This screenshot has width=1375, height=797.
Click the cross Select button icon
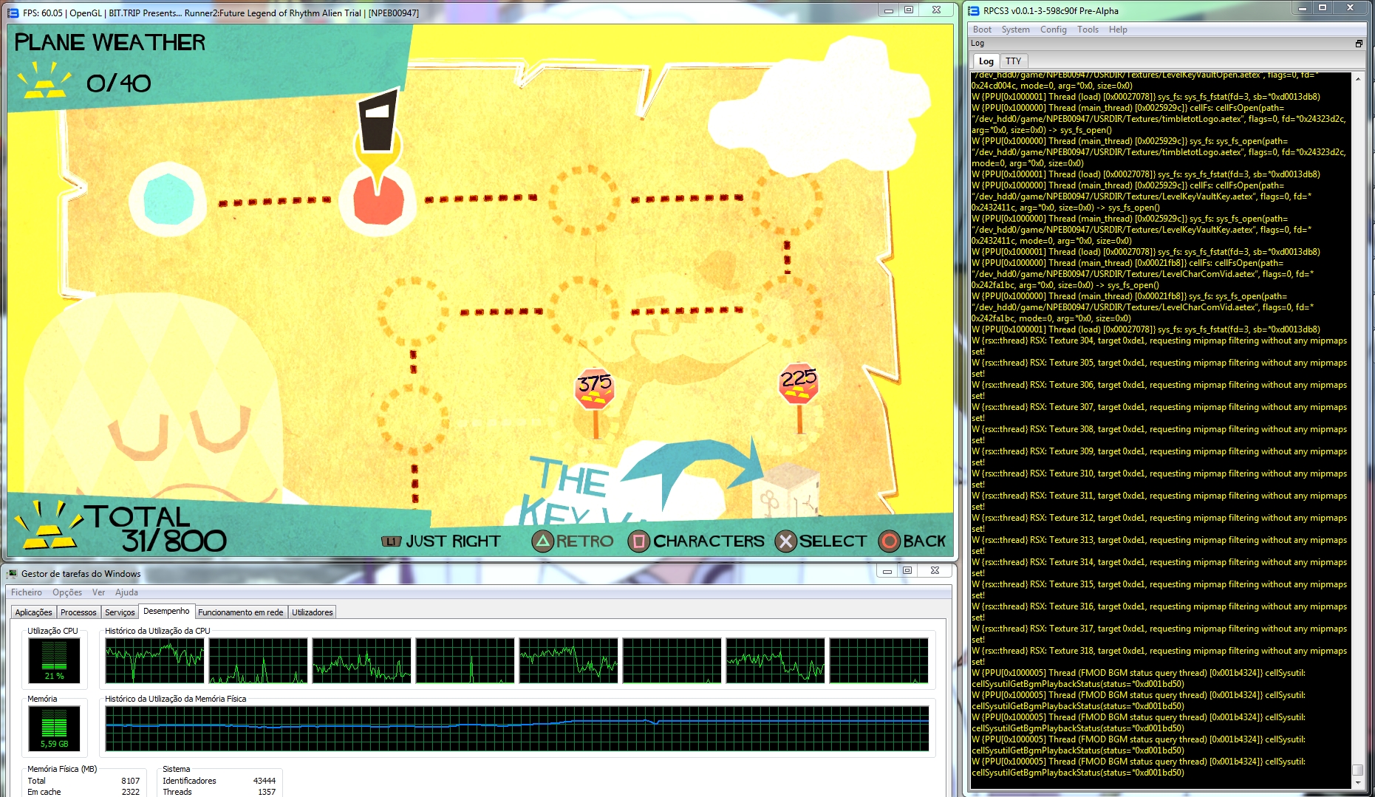click(x=785, y=541)
